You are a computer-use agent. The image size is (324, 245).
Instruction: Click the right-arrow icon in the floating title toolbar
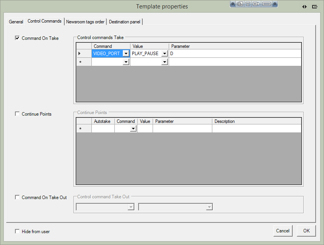257,4
